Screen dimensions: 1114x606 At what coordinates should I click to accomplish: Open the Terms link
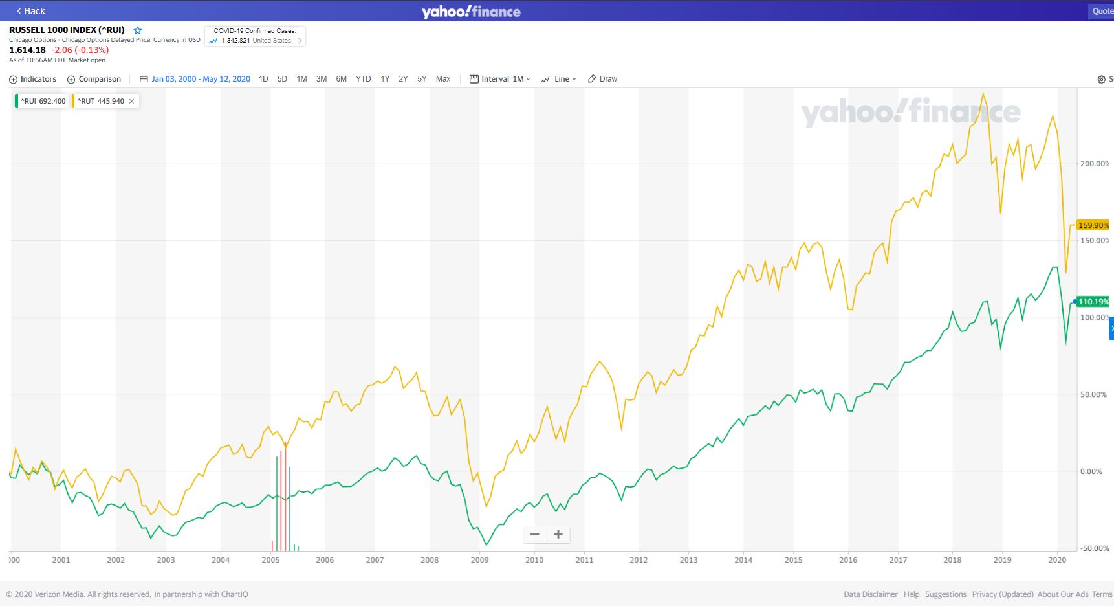click(1102, 594)
